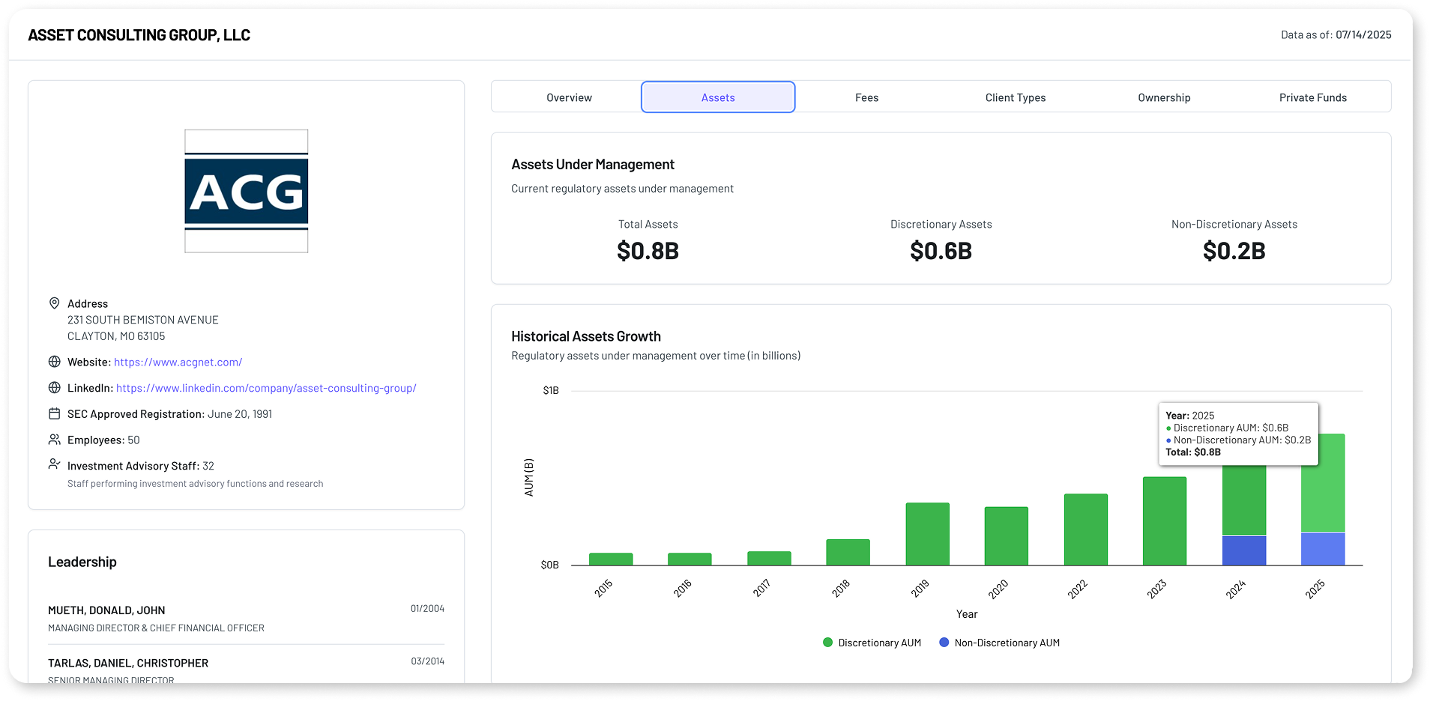Click the ACG company logo
Image resolution: width=1430 pixels, height=701 pixels.
click(246, 192)
